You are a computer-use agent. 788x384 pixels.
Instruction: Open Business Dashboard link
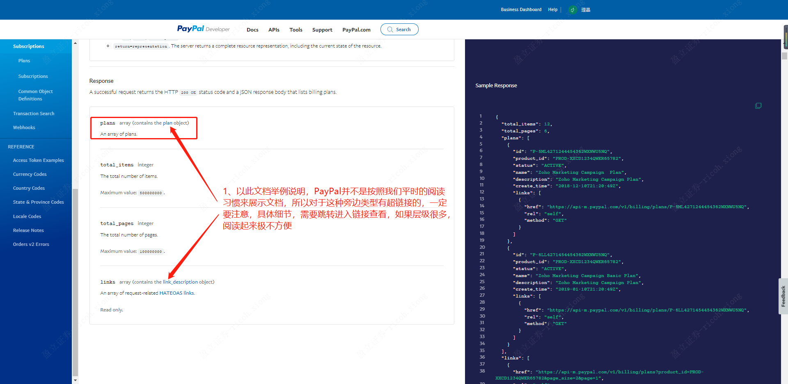click(521, 9)
